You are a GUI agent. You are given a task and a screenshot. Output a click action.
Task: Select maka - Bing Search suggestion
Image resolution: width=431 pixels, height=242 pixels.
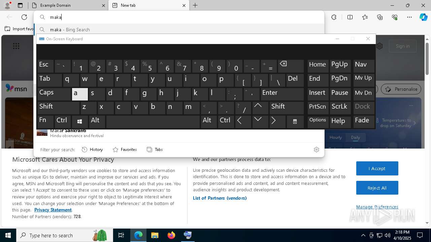pos(178,30)
